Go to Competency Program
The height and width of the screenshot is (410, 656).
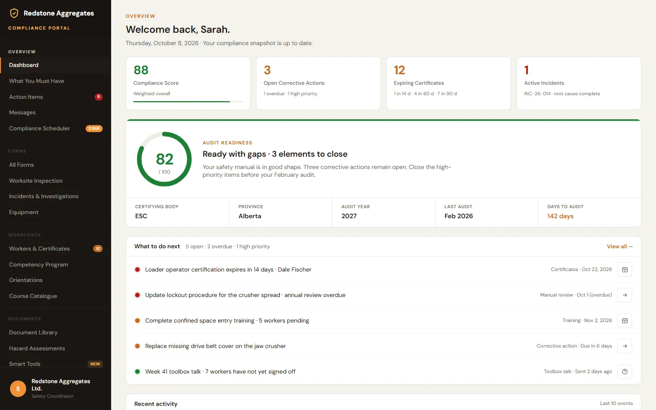(56, 265)
